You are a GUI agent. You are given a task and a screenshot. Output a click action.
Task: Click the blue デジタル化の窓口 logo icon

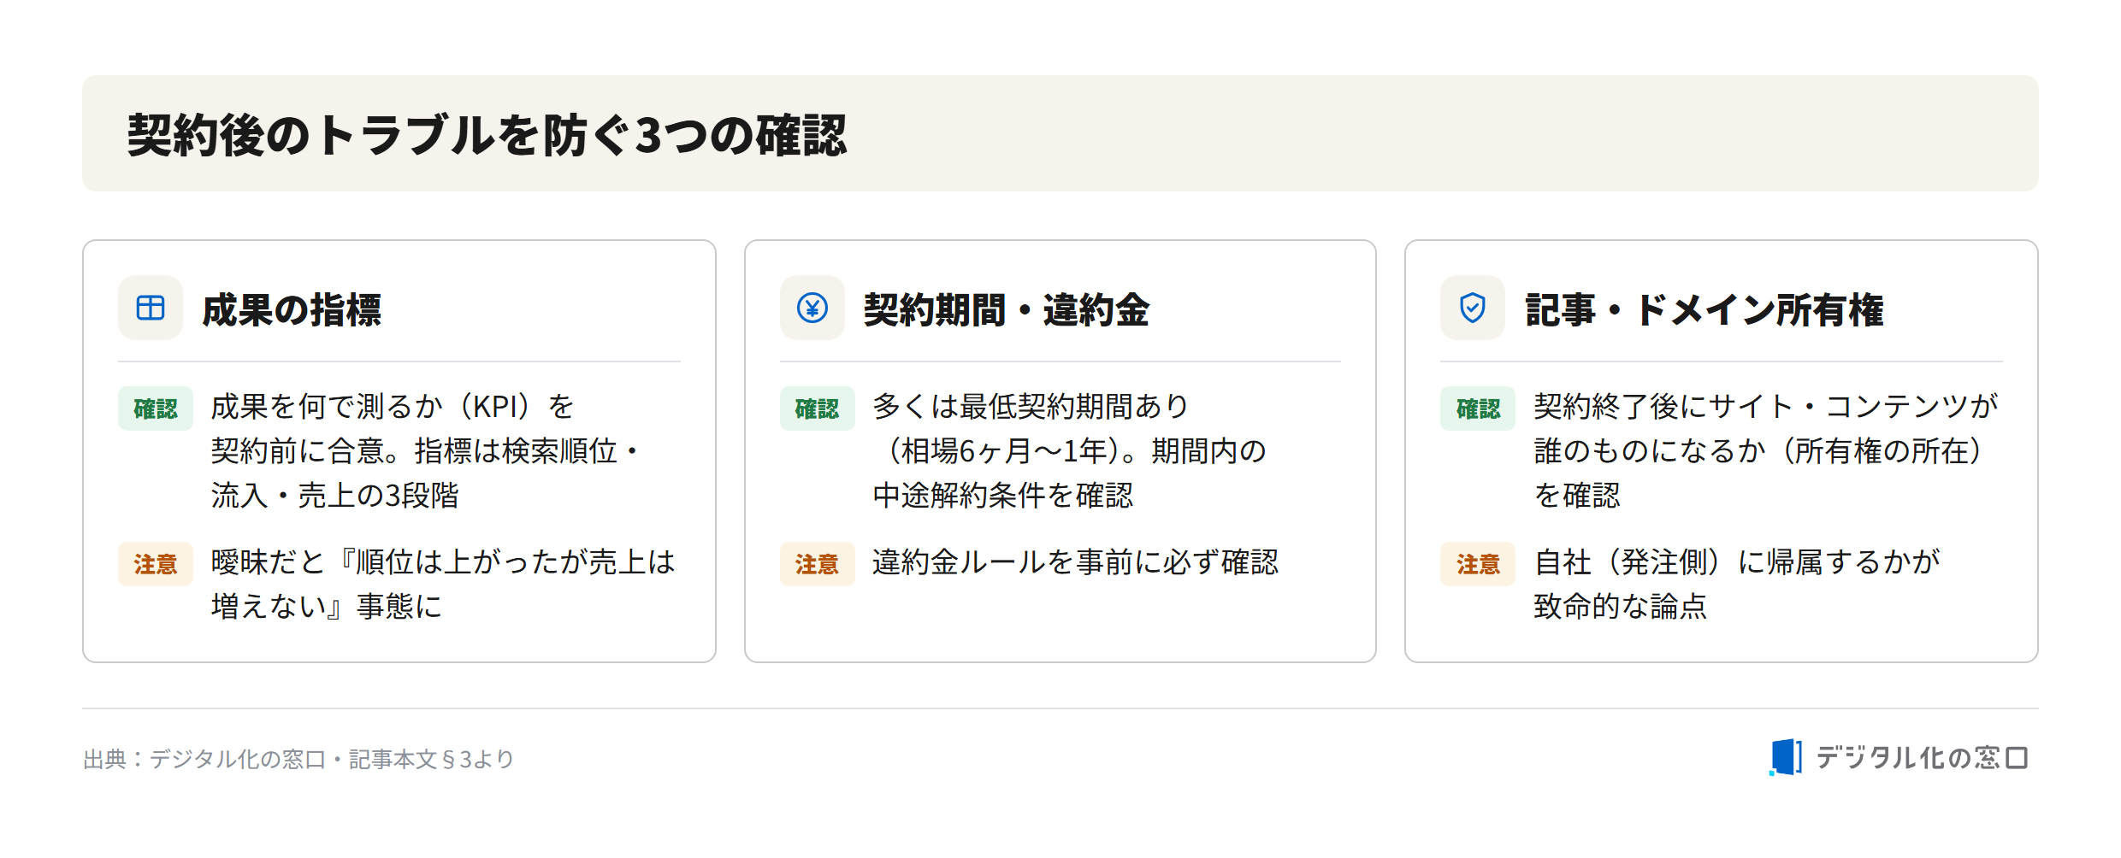pos(1786,757)
